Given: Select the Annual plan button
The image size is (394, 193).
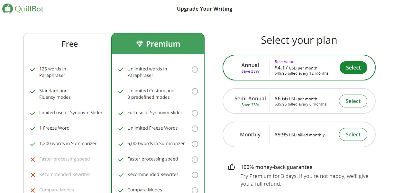Looking at the screenshot, I should (353, 68).
